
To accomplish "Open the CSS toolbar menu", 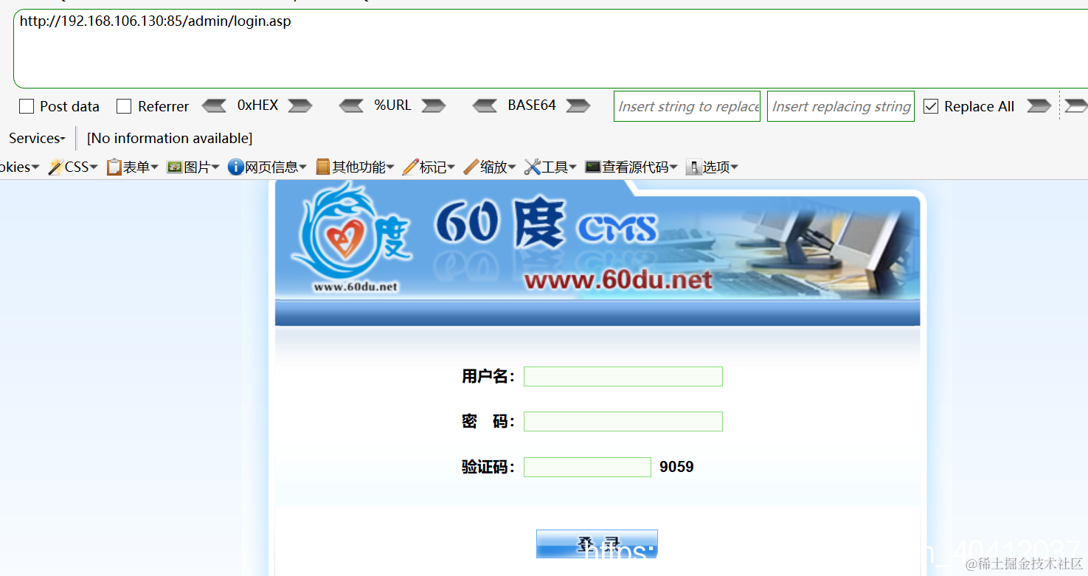I will tap(73, 167).
